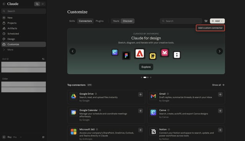Open the Add dropdown button
245x141 pixels.
tap(217, 21)
